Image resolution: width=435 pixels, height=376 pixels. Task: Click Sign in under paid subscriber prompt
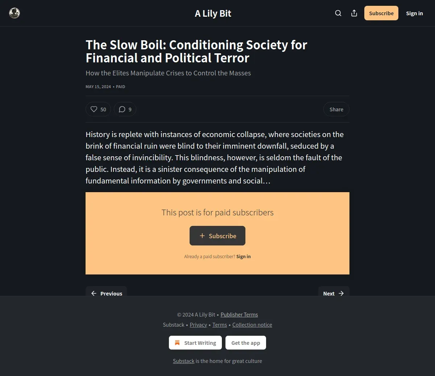244,256
